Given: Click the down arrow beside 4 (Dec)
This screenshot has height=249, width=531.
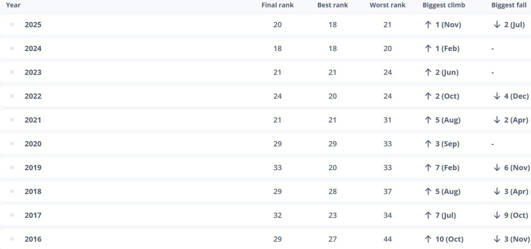Looking at the screenshot, I should tap(497, 96).
